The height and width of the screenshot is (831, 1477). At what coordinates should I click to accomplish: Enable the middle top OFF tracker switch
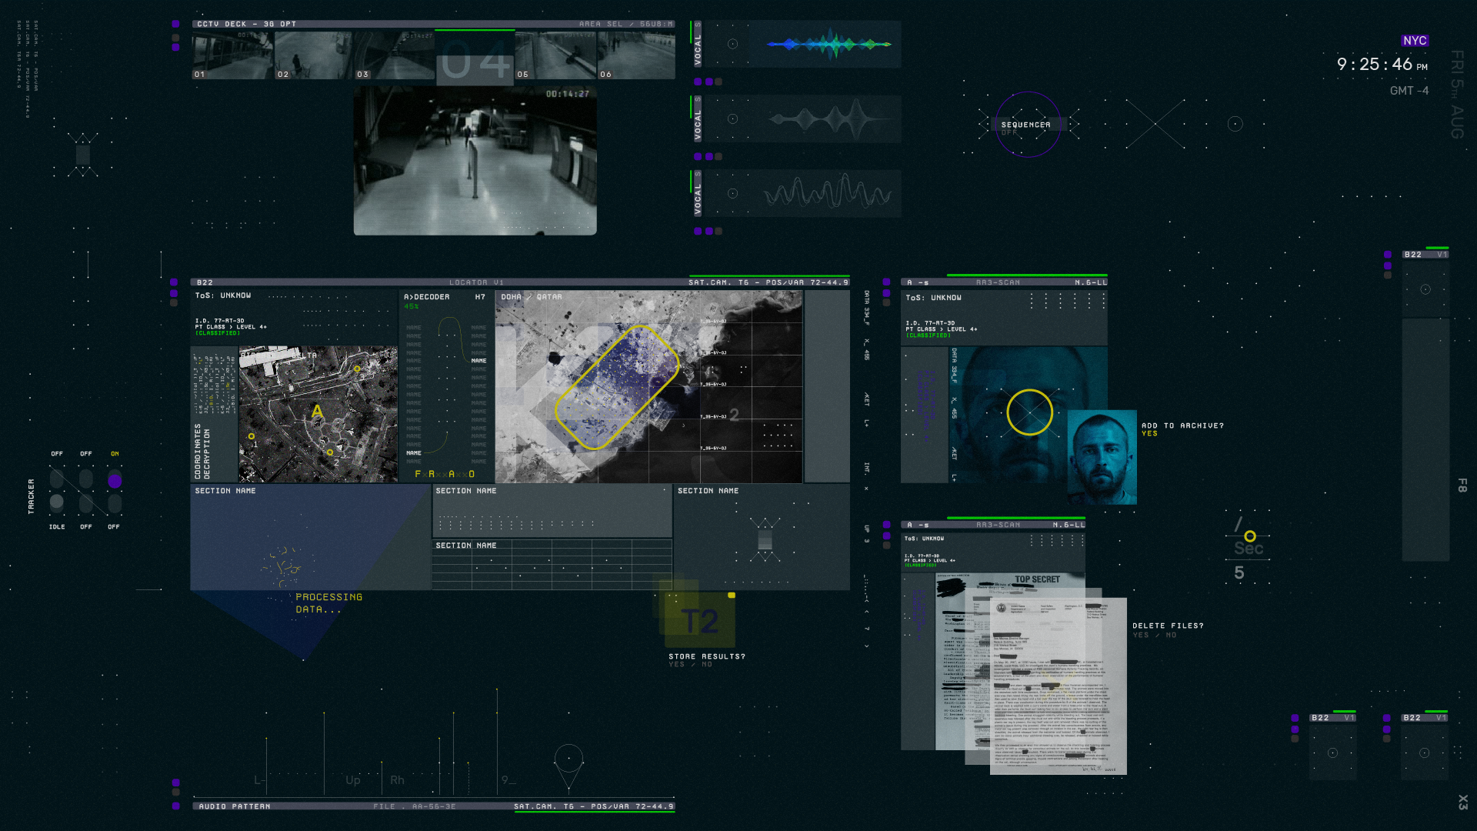tap(86, 479)
